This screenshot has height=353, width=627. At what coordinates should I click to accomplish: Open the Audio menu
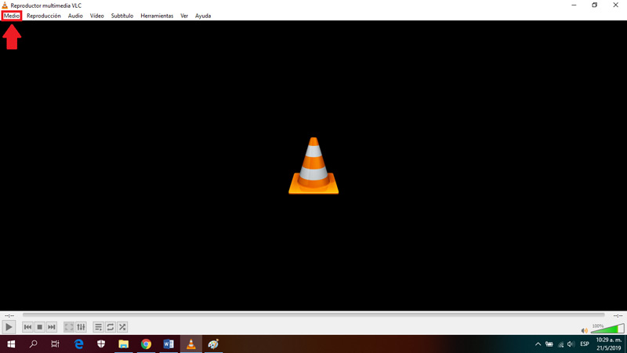click(x=75, y=16)
